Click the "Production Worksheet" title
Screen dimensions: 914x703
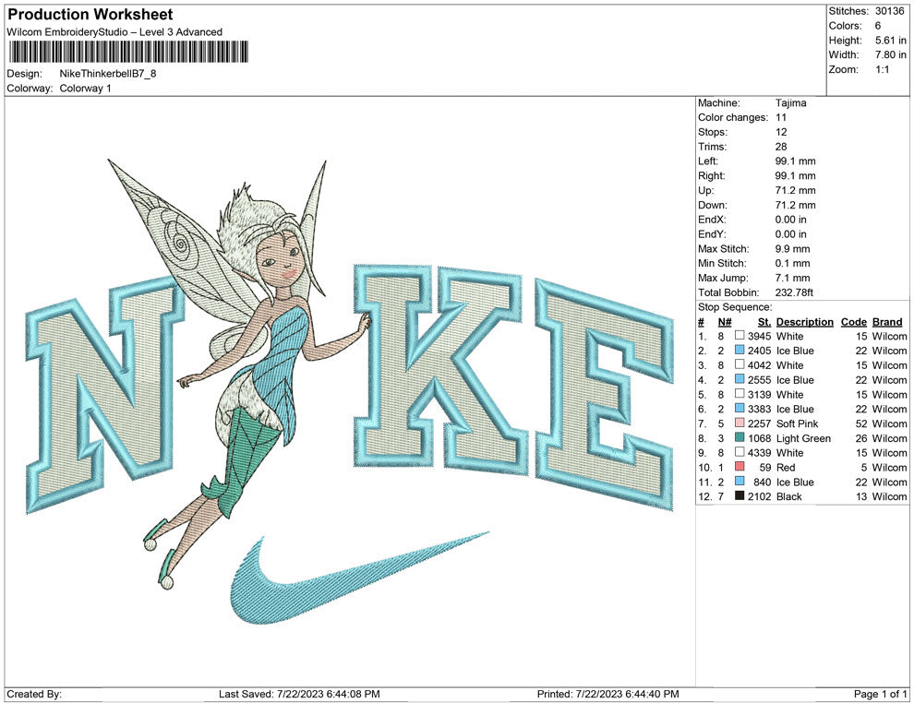click(x=90, y=15)
